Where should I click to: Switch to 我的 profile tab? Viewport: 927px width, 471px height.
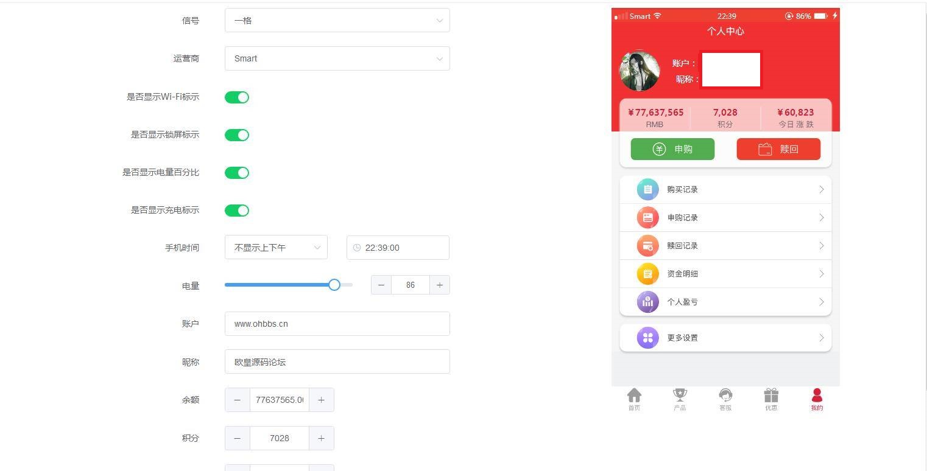pyautogui.click(x=817, y=400)
